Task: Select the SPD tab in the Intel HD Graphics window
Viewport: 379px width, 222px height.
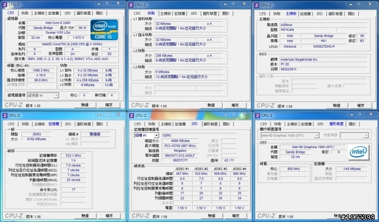Action: point(320,124)
